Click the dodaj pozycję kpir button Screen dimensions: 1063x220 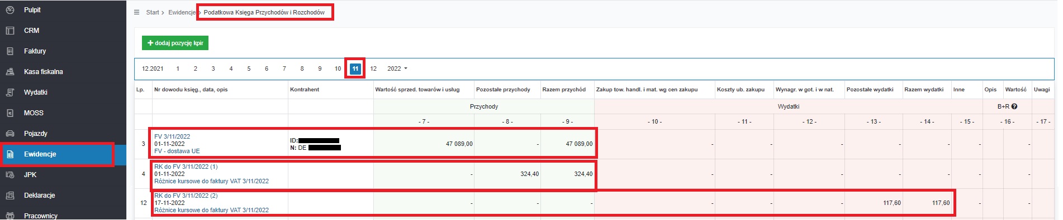click(x=175, y=43)
